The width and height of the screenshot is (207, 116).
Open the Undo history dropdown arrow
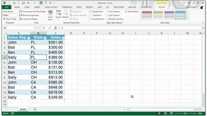(31, 3)
